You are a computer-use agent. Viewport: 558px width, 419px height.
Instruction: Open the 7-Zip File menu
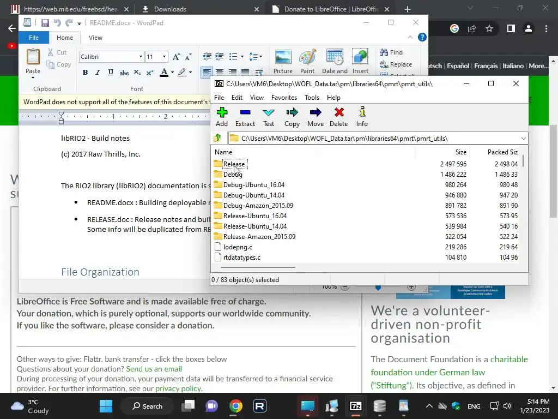[219, 98]
